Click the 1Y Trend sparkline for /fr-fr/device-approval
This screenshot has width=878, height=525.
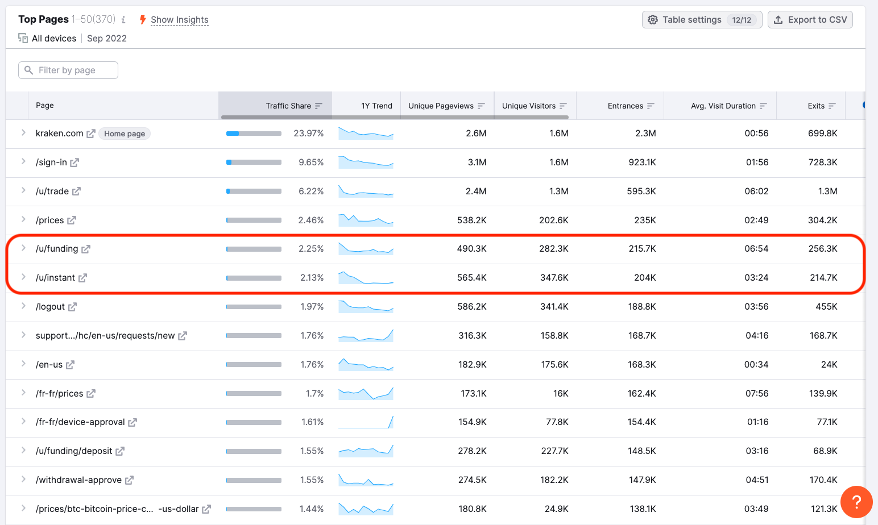366,422
